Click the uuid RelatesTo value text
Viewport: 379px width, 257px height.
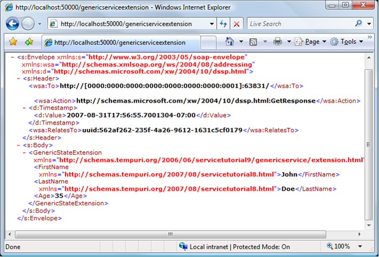(x=162, y=130)
